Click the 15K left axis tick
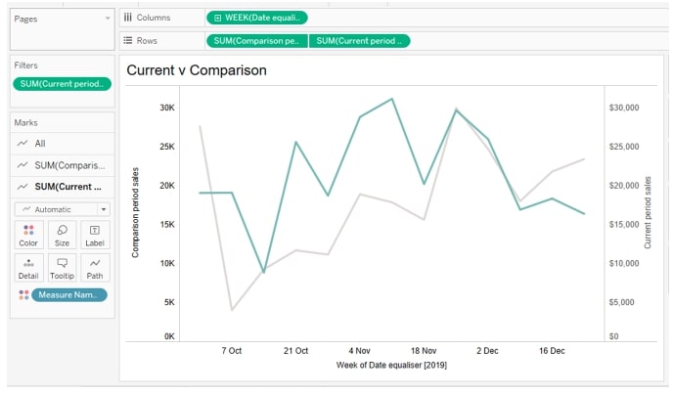This screenshot has width=674, height=393. click(167, 225)
